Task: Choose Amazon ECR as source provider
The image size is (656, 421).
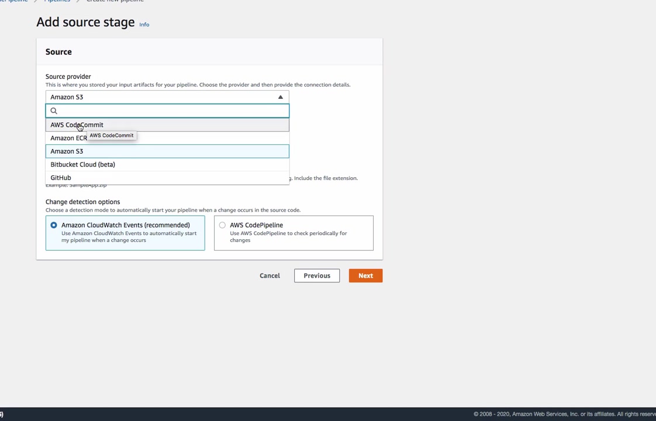Action: (x=167, y=138)
